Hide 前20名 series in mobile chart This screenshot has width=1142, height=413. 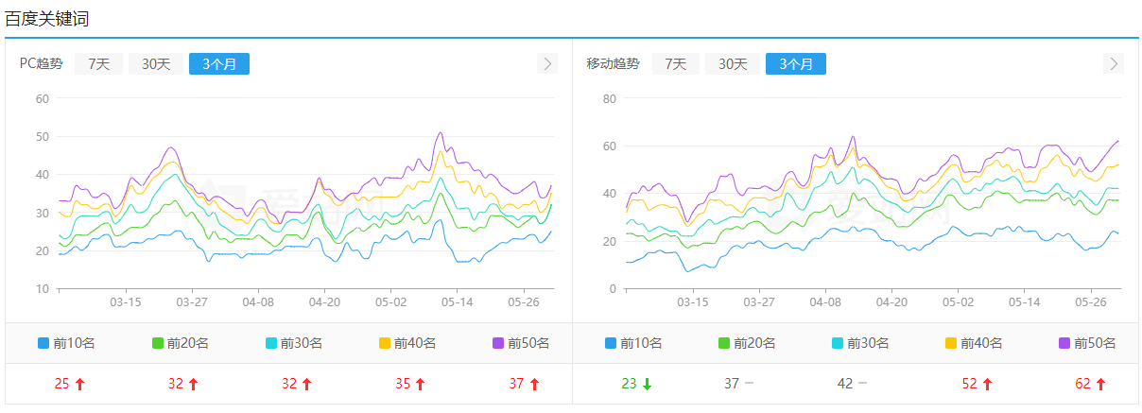[x=747, y=343]
